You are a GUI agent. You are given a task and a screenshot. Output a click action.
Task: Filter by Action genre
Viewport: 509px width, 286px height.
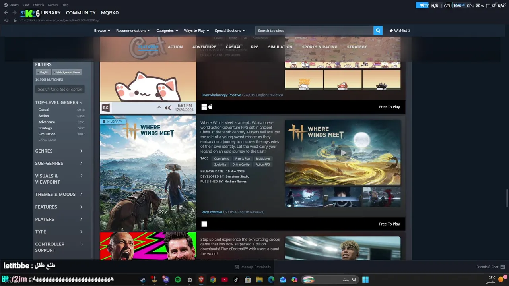[x=43, y=116]
